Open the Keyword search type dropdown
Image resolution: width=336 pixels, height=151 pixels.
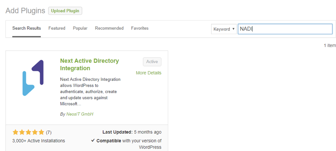224,29
